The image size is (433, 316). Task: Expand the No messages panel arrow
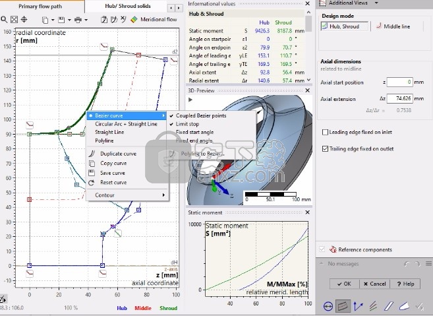(321, 263)
